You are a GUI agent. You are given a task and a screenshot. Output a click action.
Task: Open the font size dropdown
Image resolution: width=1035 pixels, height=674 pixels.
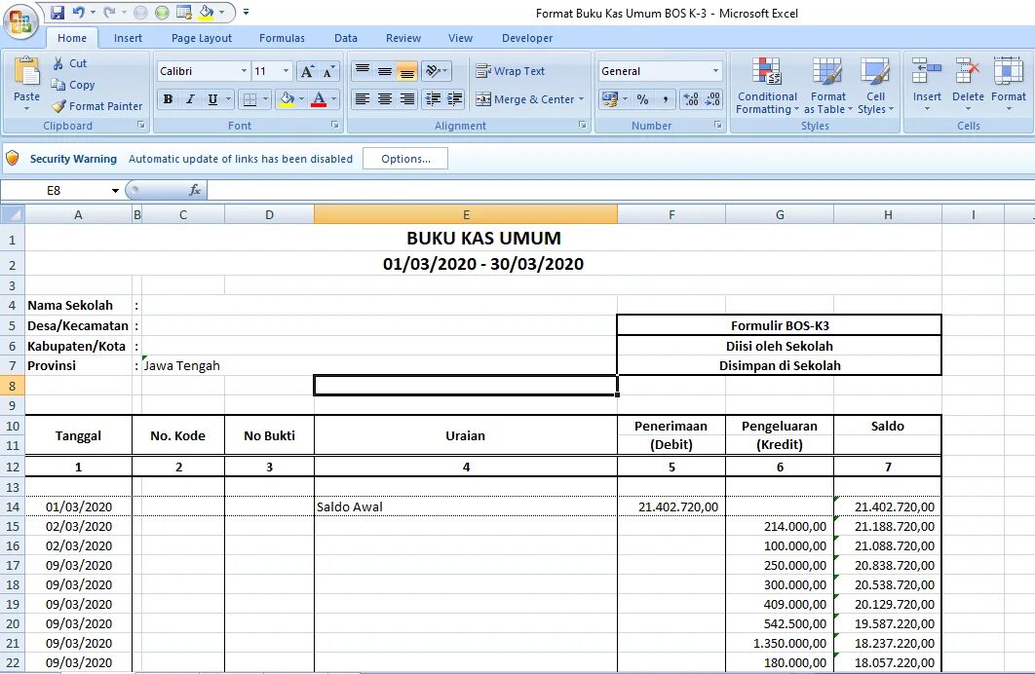(x=286, y=70)
